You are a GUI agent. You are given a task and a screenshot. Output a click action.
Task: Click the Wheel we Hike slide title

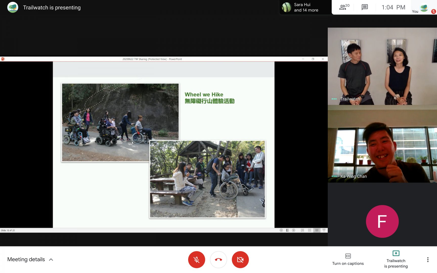pos(204,95)
